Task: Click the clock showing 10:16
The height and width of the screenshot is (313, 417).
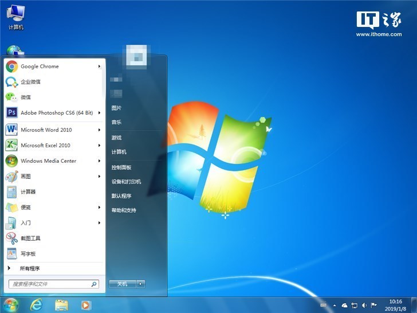Action: tap(395, 302)
